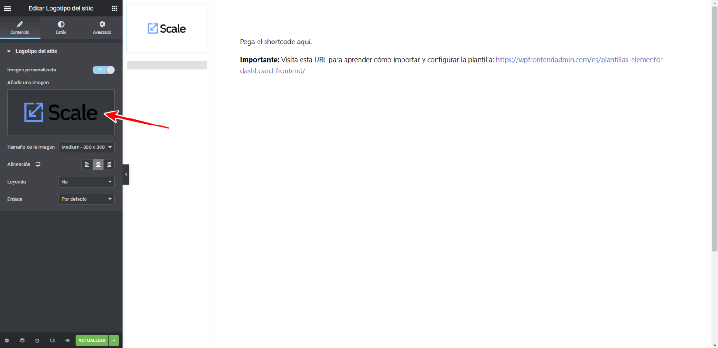Switch to the Avanzado tab

point(102,28)
